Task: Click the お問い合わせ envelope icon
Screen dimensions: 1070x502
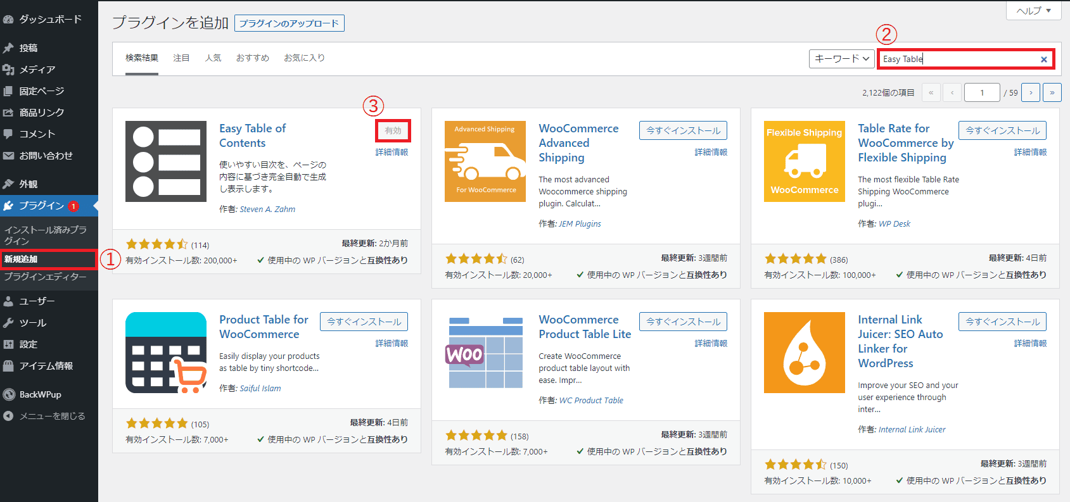Action: pyautogui.click(x=8, y=156)
